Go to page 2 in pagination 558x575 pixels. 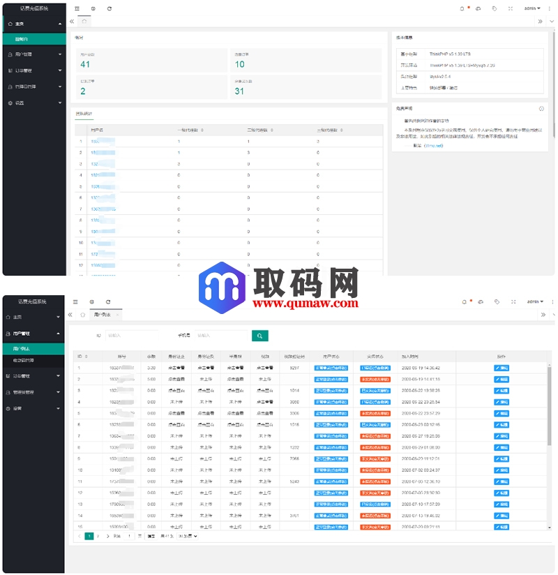tap(98, 536)
